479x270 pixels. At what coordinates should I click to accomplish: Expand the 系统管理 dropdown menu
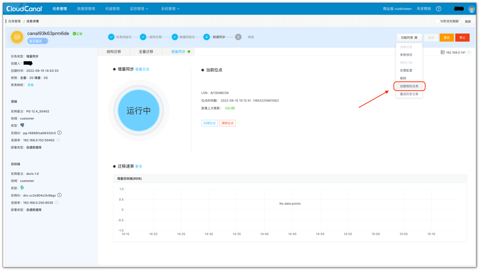[x=170, y=9]
